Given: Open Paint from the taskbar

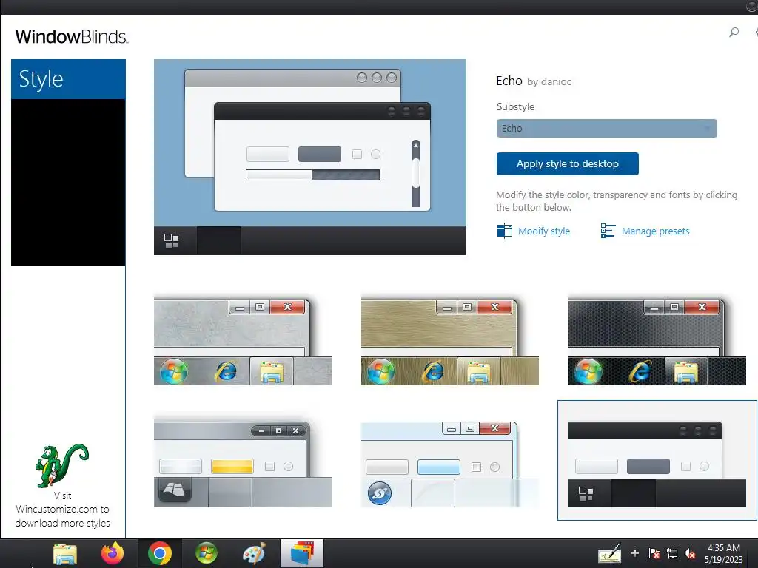Looking at the screenshot, I should point(255,553).
